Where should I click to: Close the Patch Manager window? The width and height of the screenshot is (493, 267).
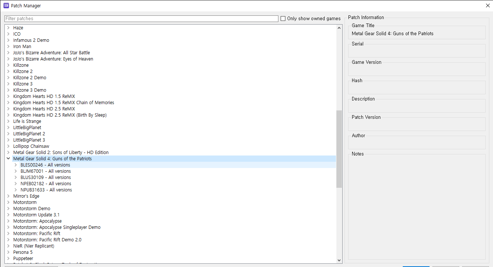point(487,6)
